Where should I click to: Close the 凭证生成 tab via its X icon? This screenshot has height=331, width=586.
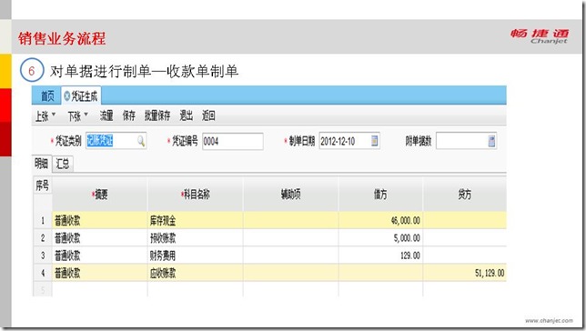click(67, 96)
